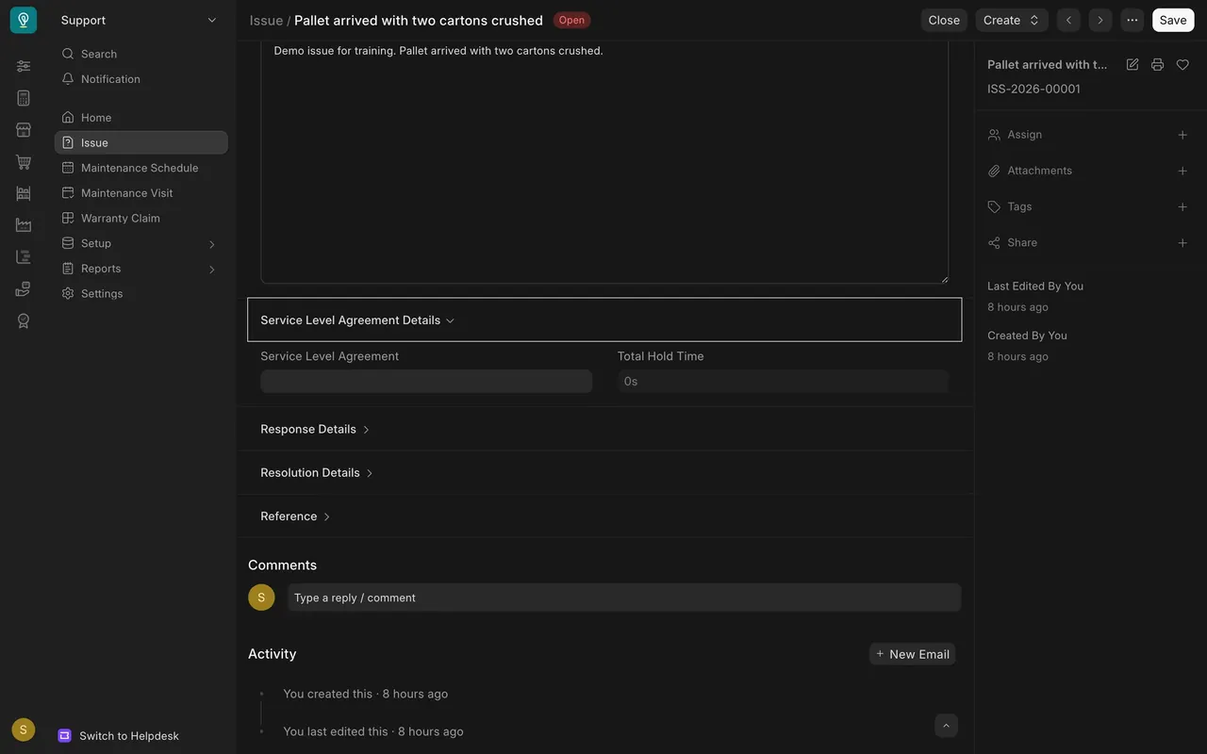1207x754 pixels.
Task: Click the Service Level Agreement input field
Action: 426,381
